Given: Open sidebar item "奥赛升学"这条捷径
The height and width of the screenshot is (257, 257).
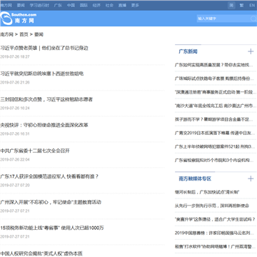Looking at the screenshot, I should (x=215, y=219).
